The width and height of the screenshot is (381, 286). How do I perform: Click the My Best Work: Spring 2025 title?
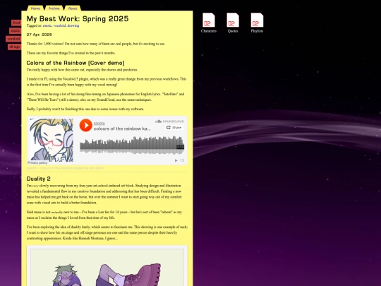point(78,19)
